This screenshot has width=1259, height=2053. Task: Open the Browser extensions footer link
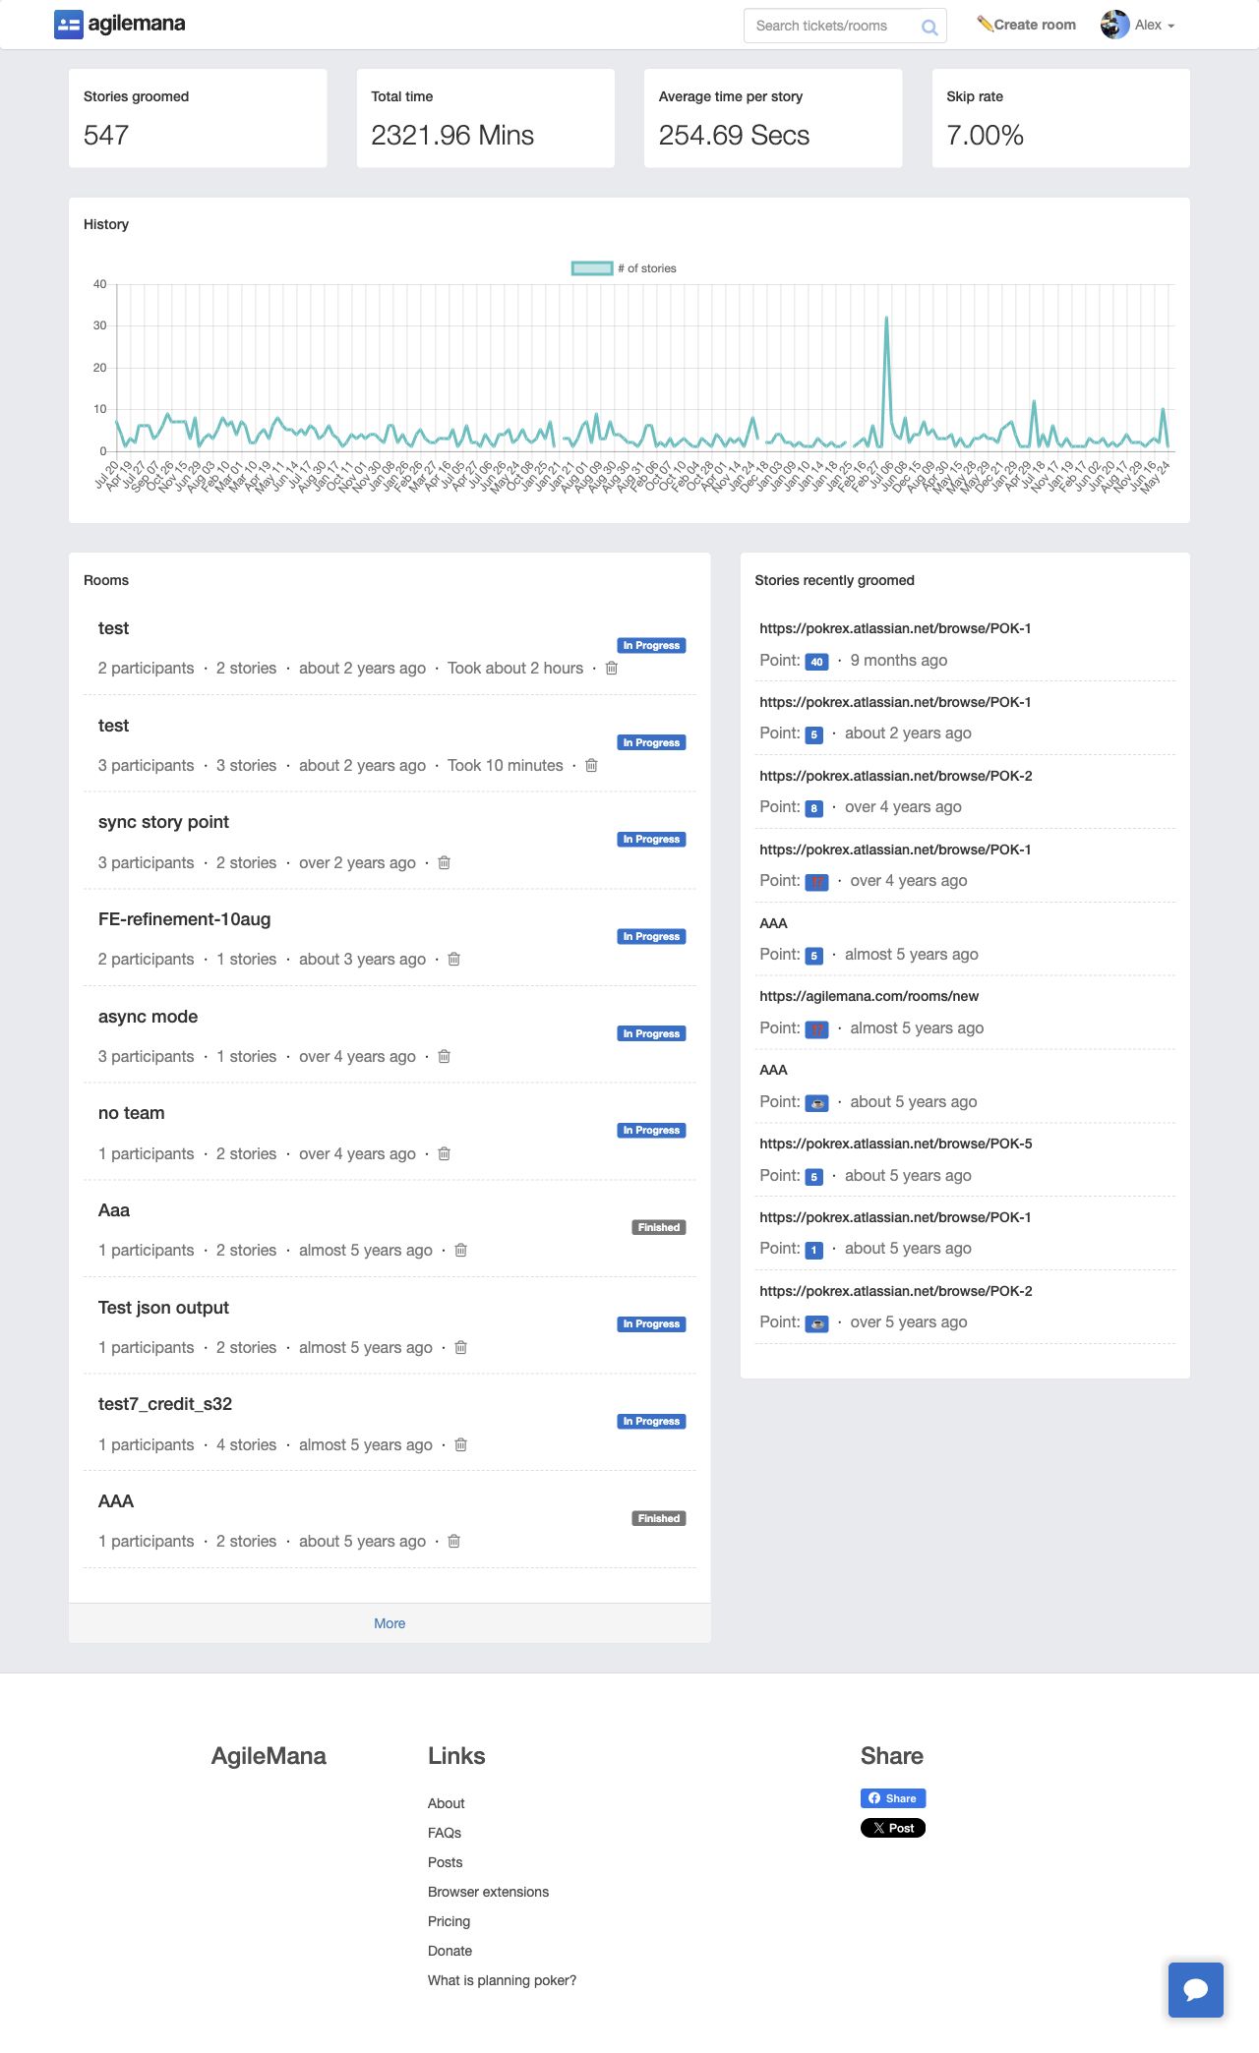[488, 1892]
